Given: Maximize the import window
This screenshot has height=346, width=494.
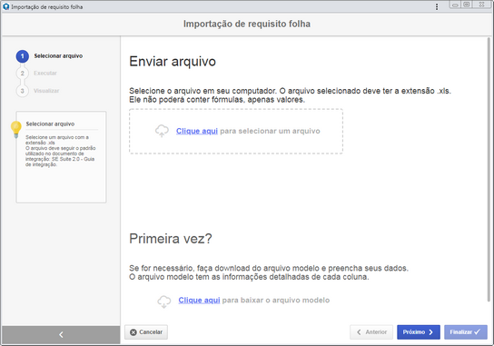Looking at the screenshot, I should click(467, 5).
